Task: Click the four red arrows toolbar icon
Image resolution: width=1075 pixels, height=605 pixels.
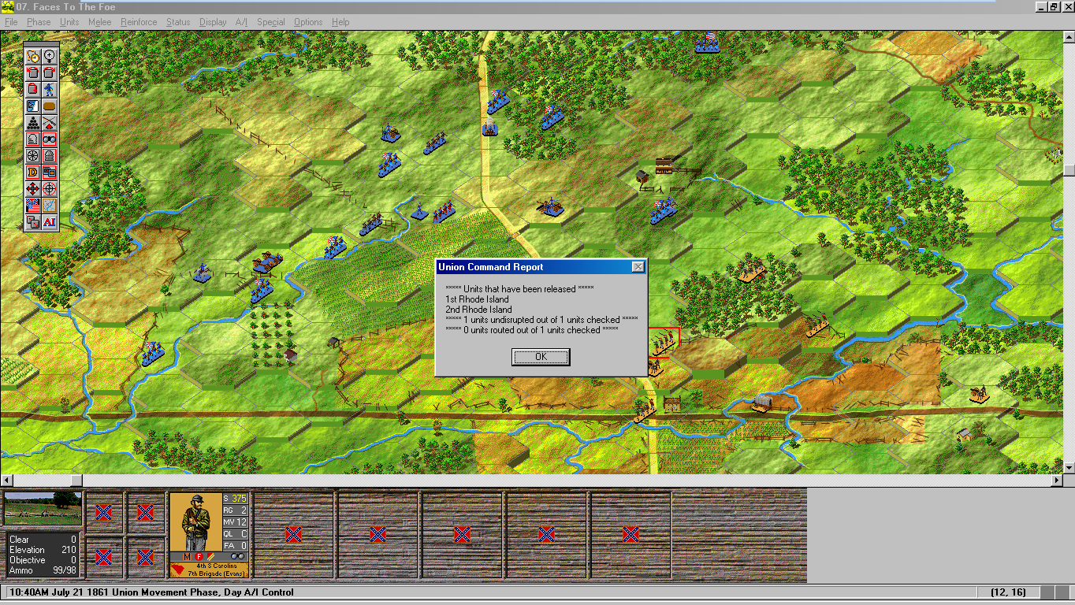Action: (x=33, y=188)
